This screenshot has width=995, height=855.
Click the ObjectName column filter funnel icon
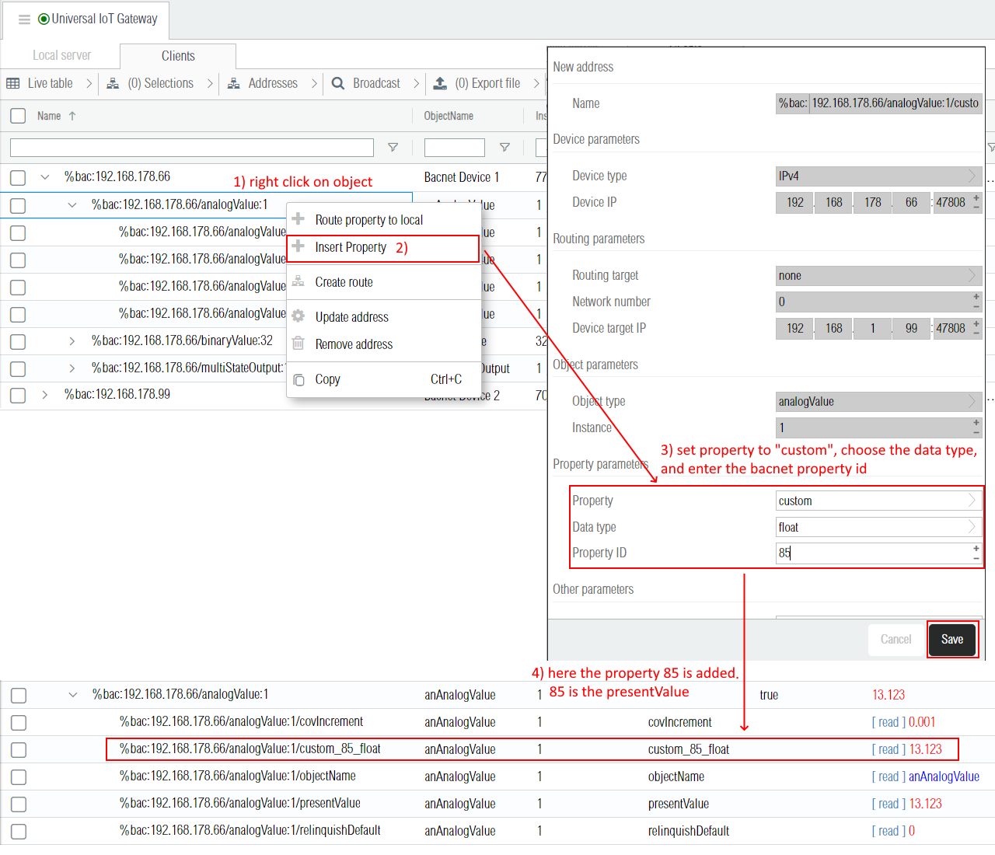(x=504, y=148)
